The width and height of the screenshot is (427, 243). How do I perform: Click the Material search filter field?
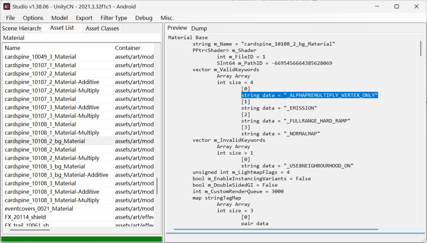(x=81, y=38)
